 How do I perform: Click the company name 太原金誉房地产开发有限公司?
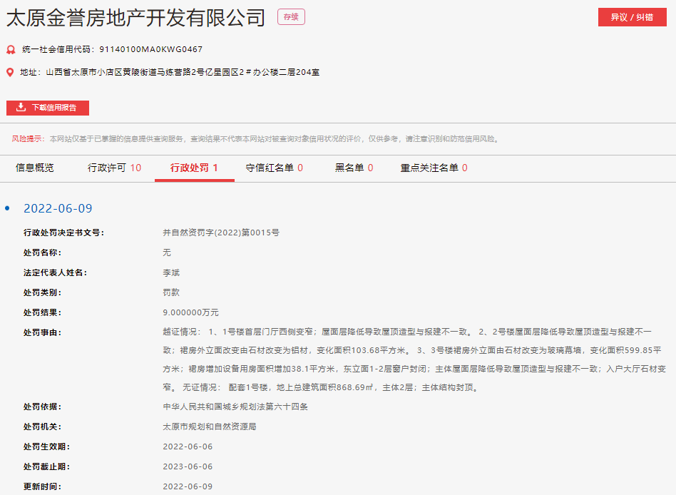[x=135, y=18]
